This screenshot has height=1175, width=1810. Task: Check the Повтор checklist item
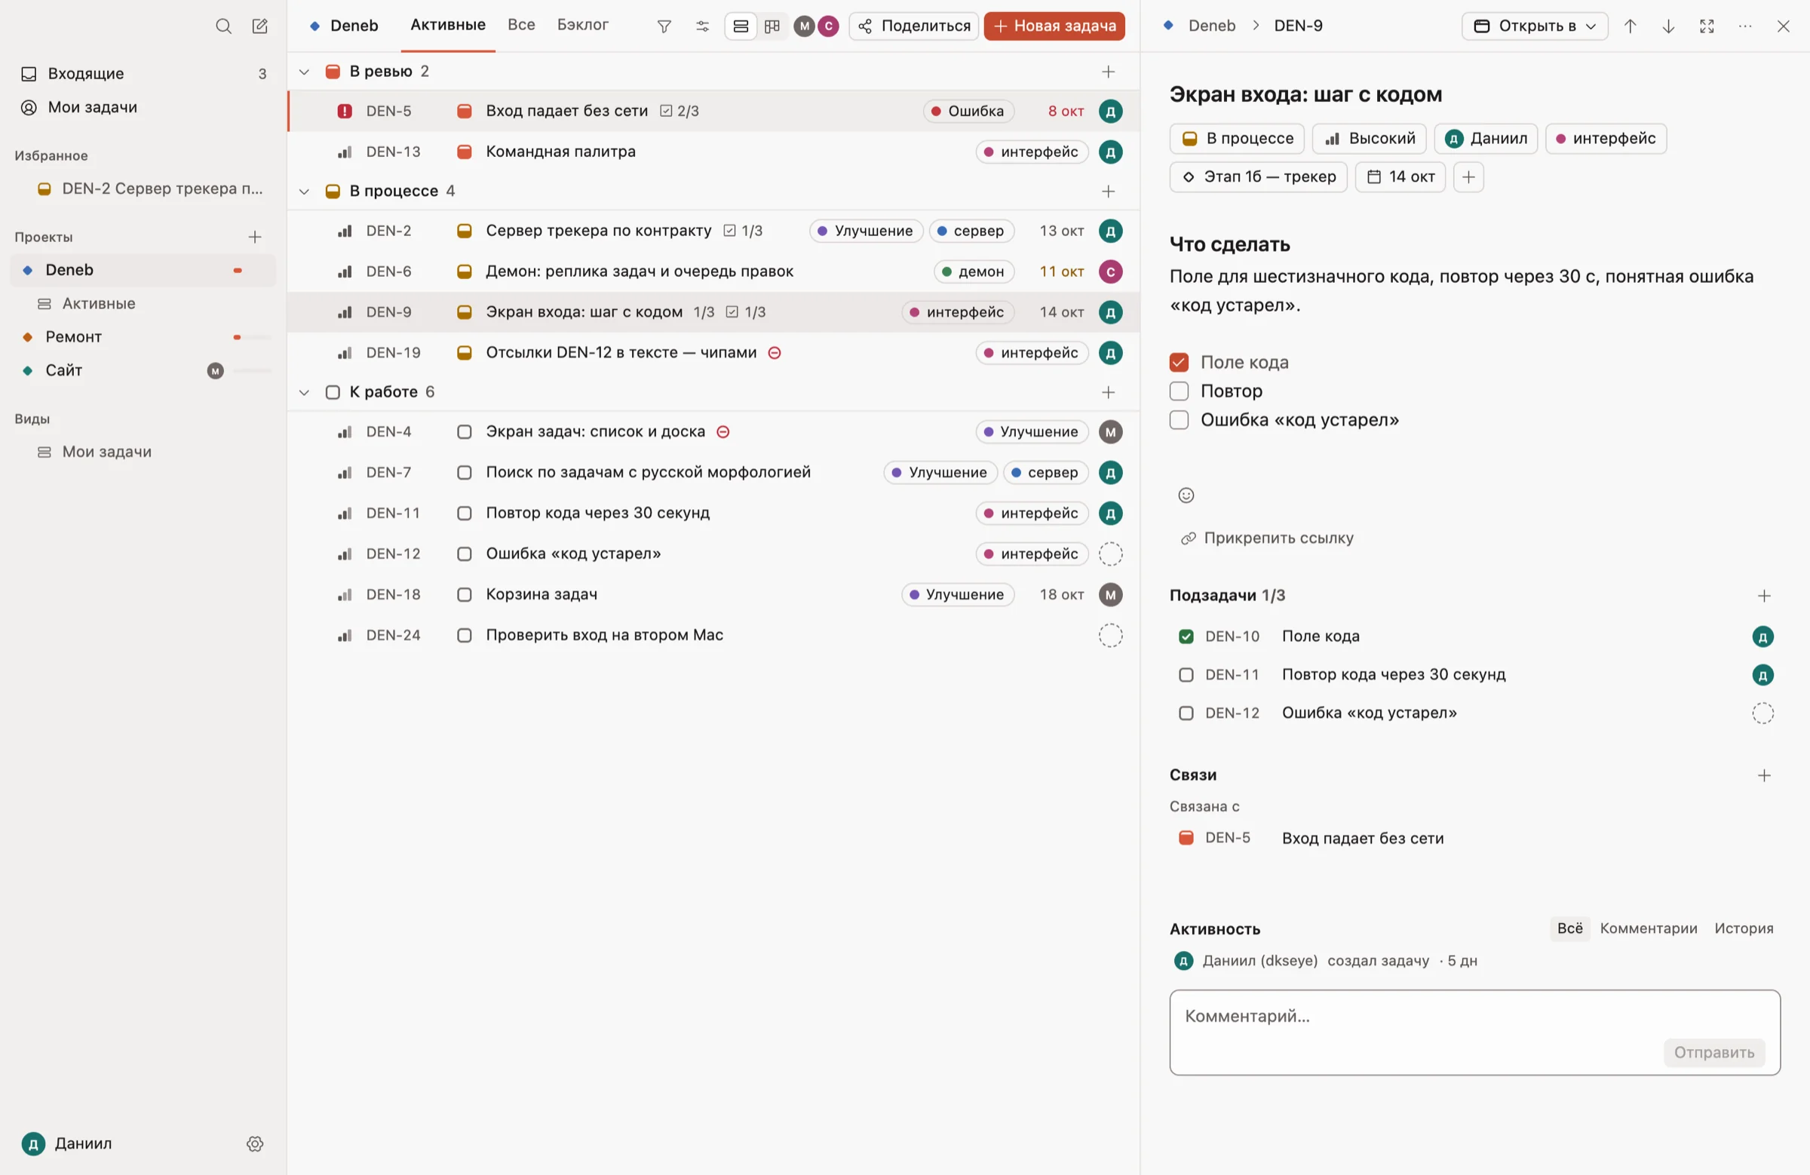pyautogui.click(x=1179, y=391)
